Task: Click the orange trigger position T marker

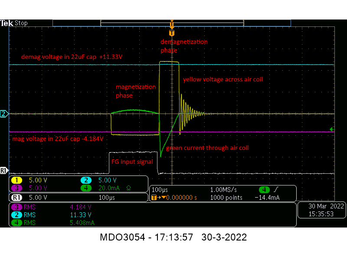Action: click(x=172, y=33)
